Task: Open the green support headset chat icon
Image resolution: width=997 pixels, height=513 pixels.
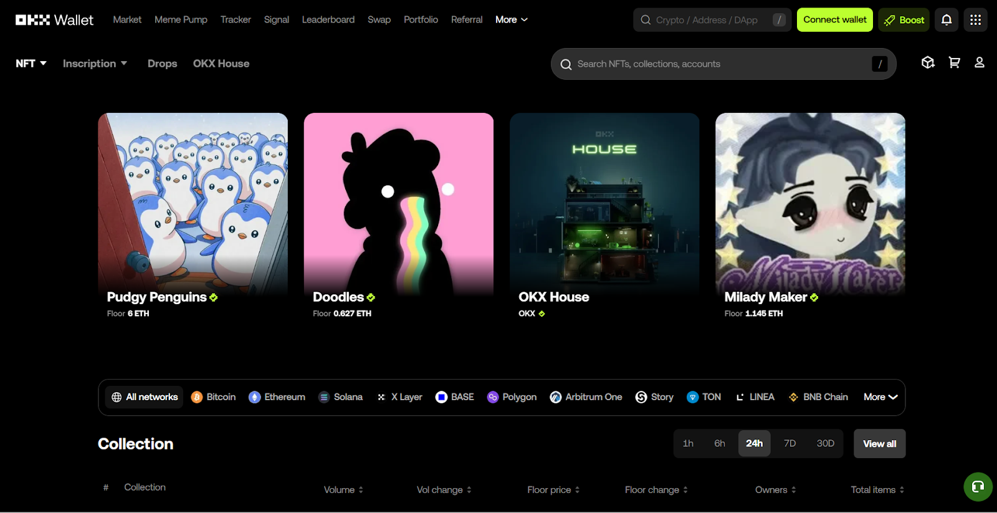Action: 978,487
